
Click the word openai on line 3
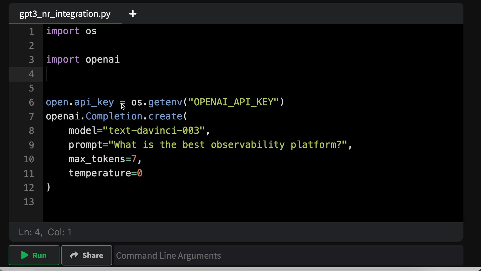coord(102,59)
